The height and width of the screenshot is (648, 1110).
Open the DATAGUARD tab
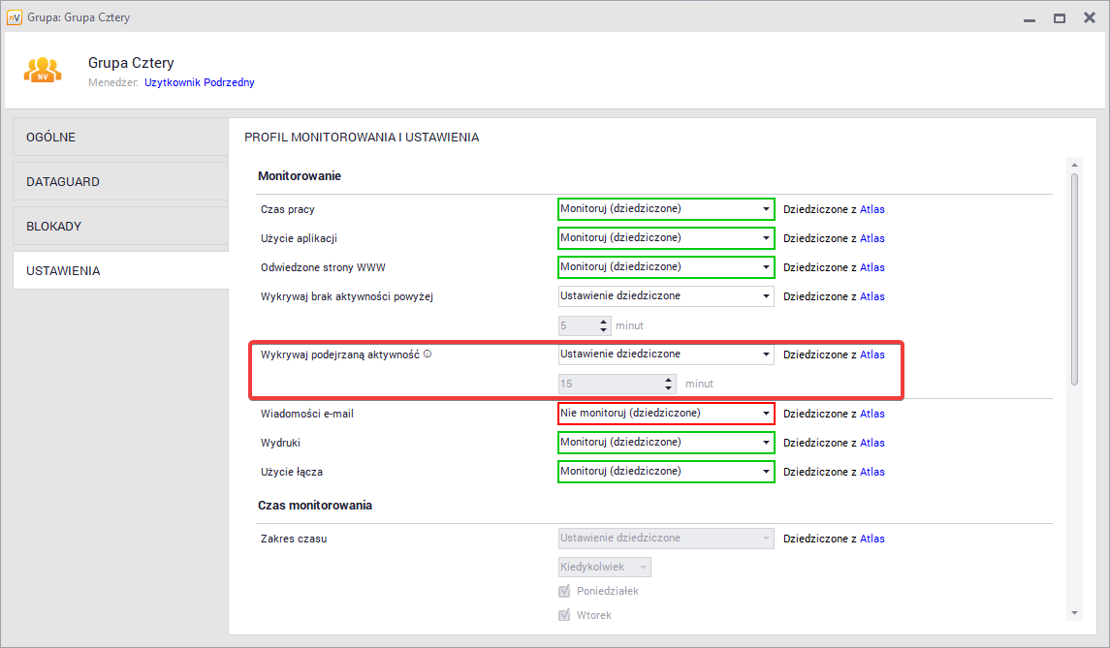pyautogui.click(x=120, y=182)
